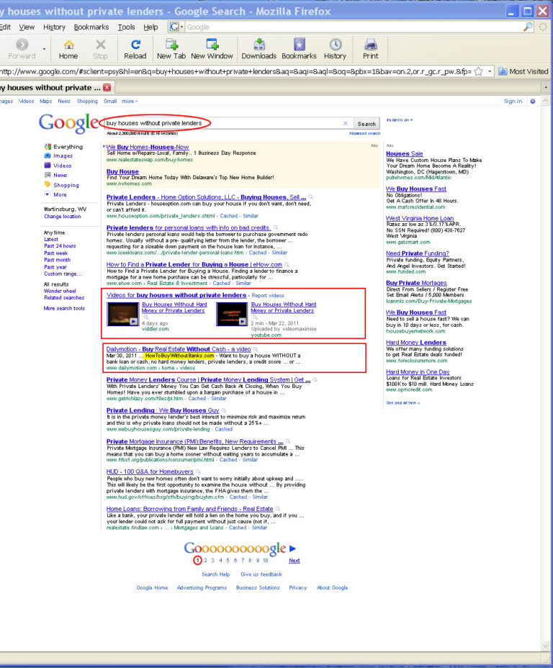
Task: Open Google settings gear icon
Action: pos(533,101)
